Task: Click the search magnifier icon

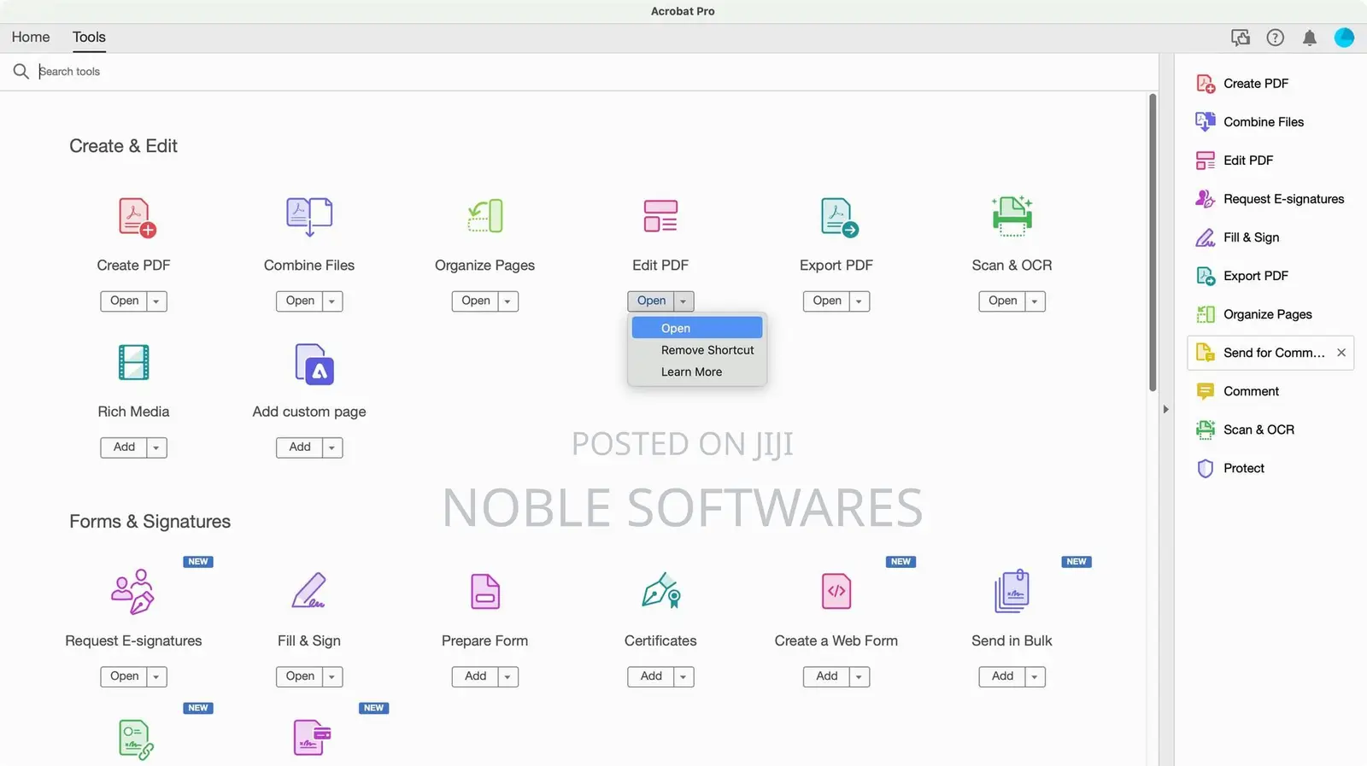Action: [21, 72]
